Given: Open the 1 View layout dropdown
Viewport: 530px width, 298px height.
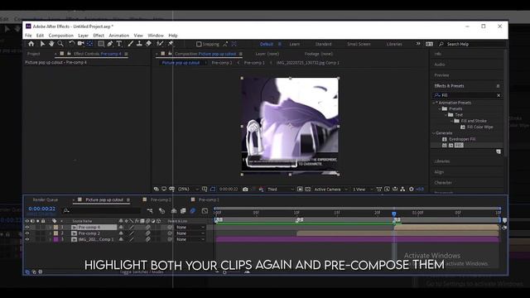Looking at the screenshot, I should tap(363, 190).
